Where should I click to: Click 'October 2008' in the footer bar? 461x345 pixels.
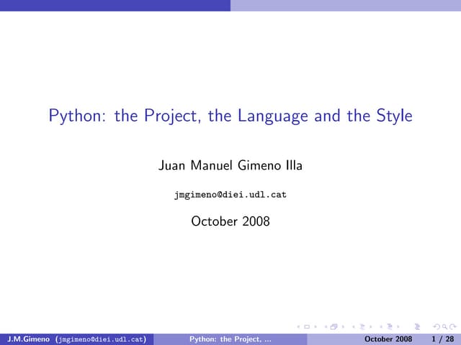click(x=388, y=339)
